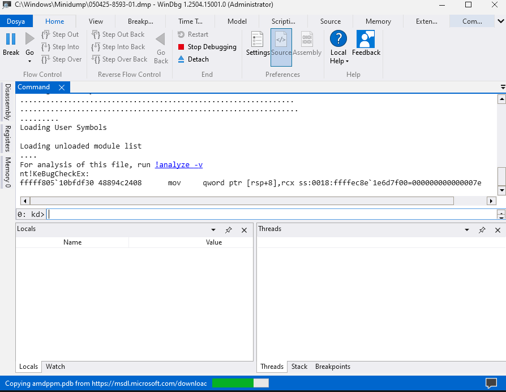The height and width of the screenshot is (392, 506).
Task: Click Step Into in Flow Control
Action: pos(61,47)
